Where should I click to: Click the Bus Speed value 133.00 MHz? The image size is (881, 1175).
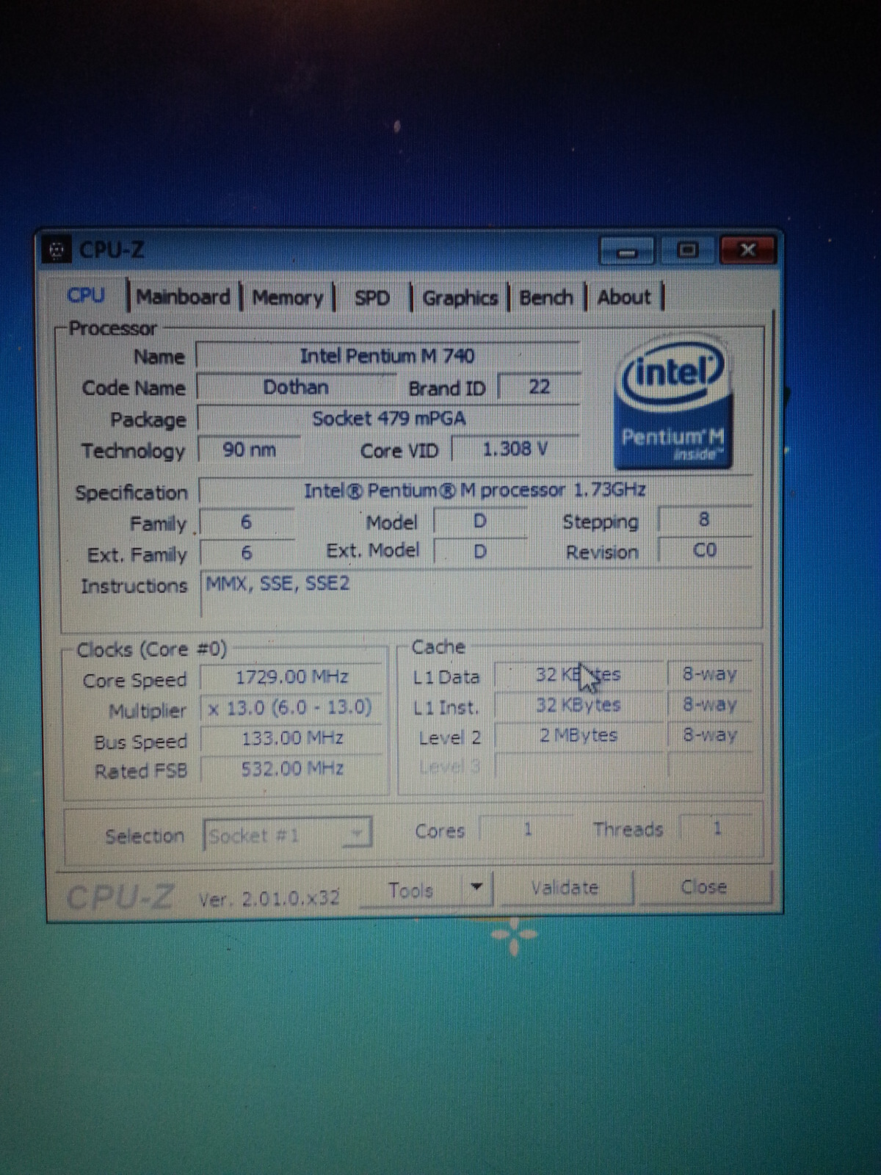[x=292, y=738]
